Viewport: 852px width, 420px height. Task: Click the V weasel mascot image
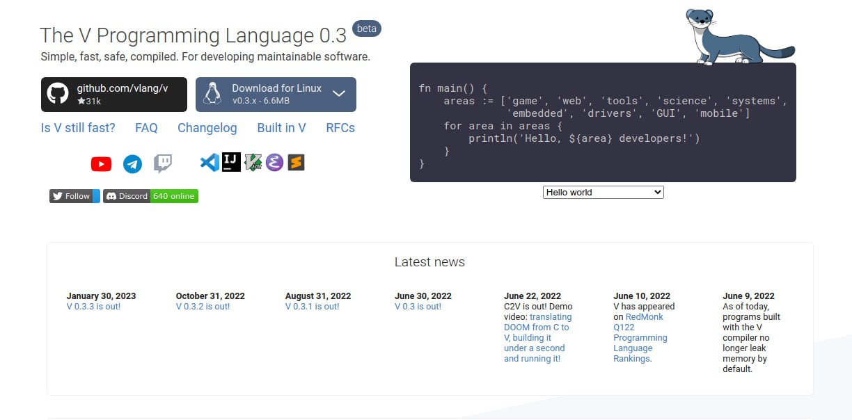(x=738, y=36)
